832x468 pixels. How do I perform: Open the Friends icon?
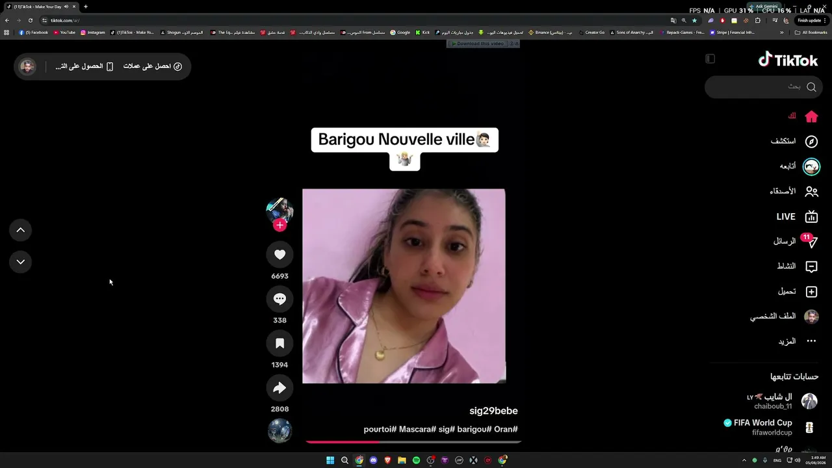pos(811,192)
